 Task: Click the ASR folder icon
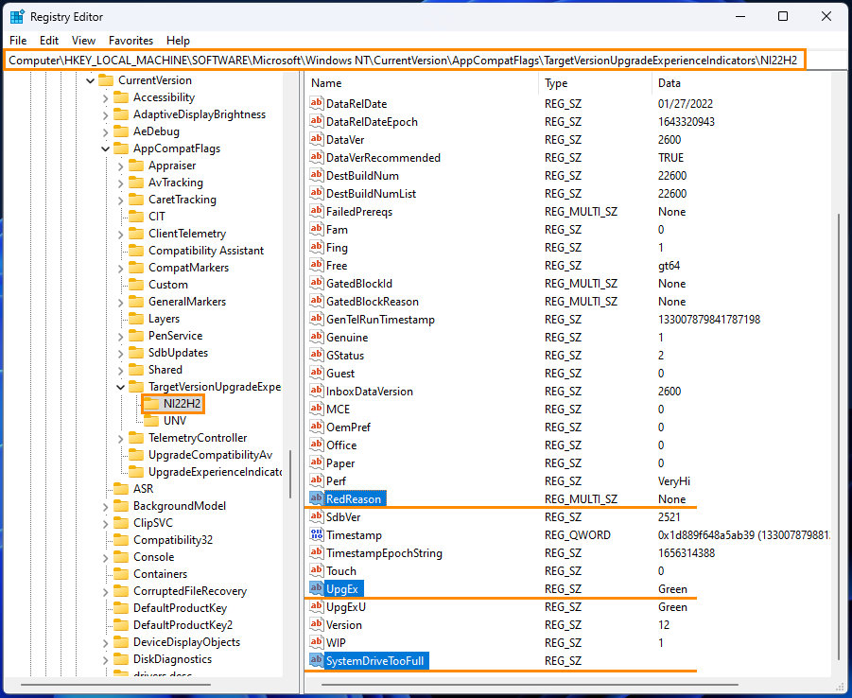[x=121, y=489]
